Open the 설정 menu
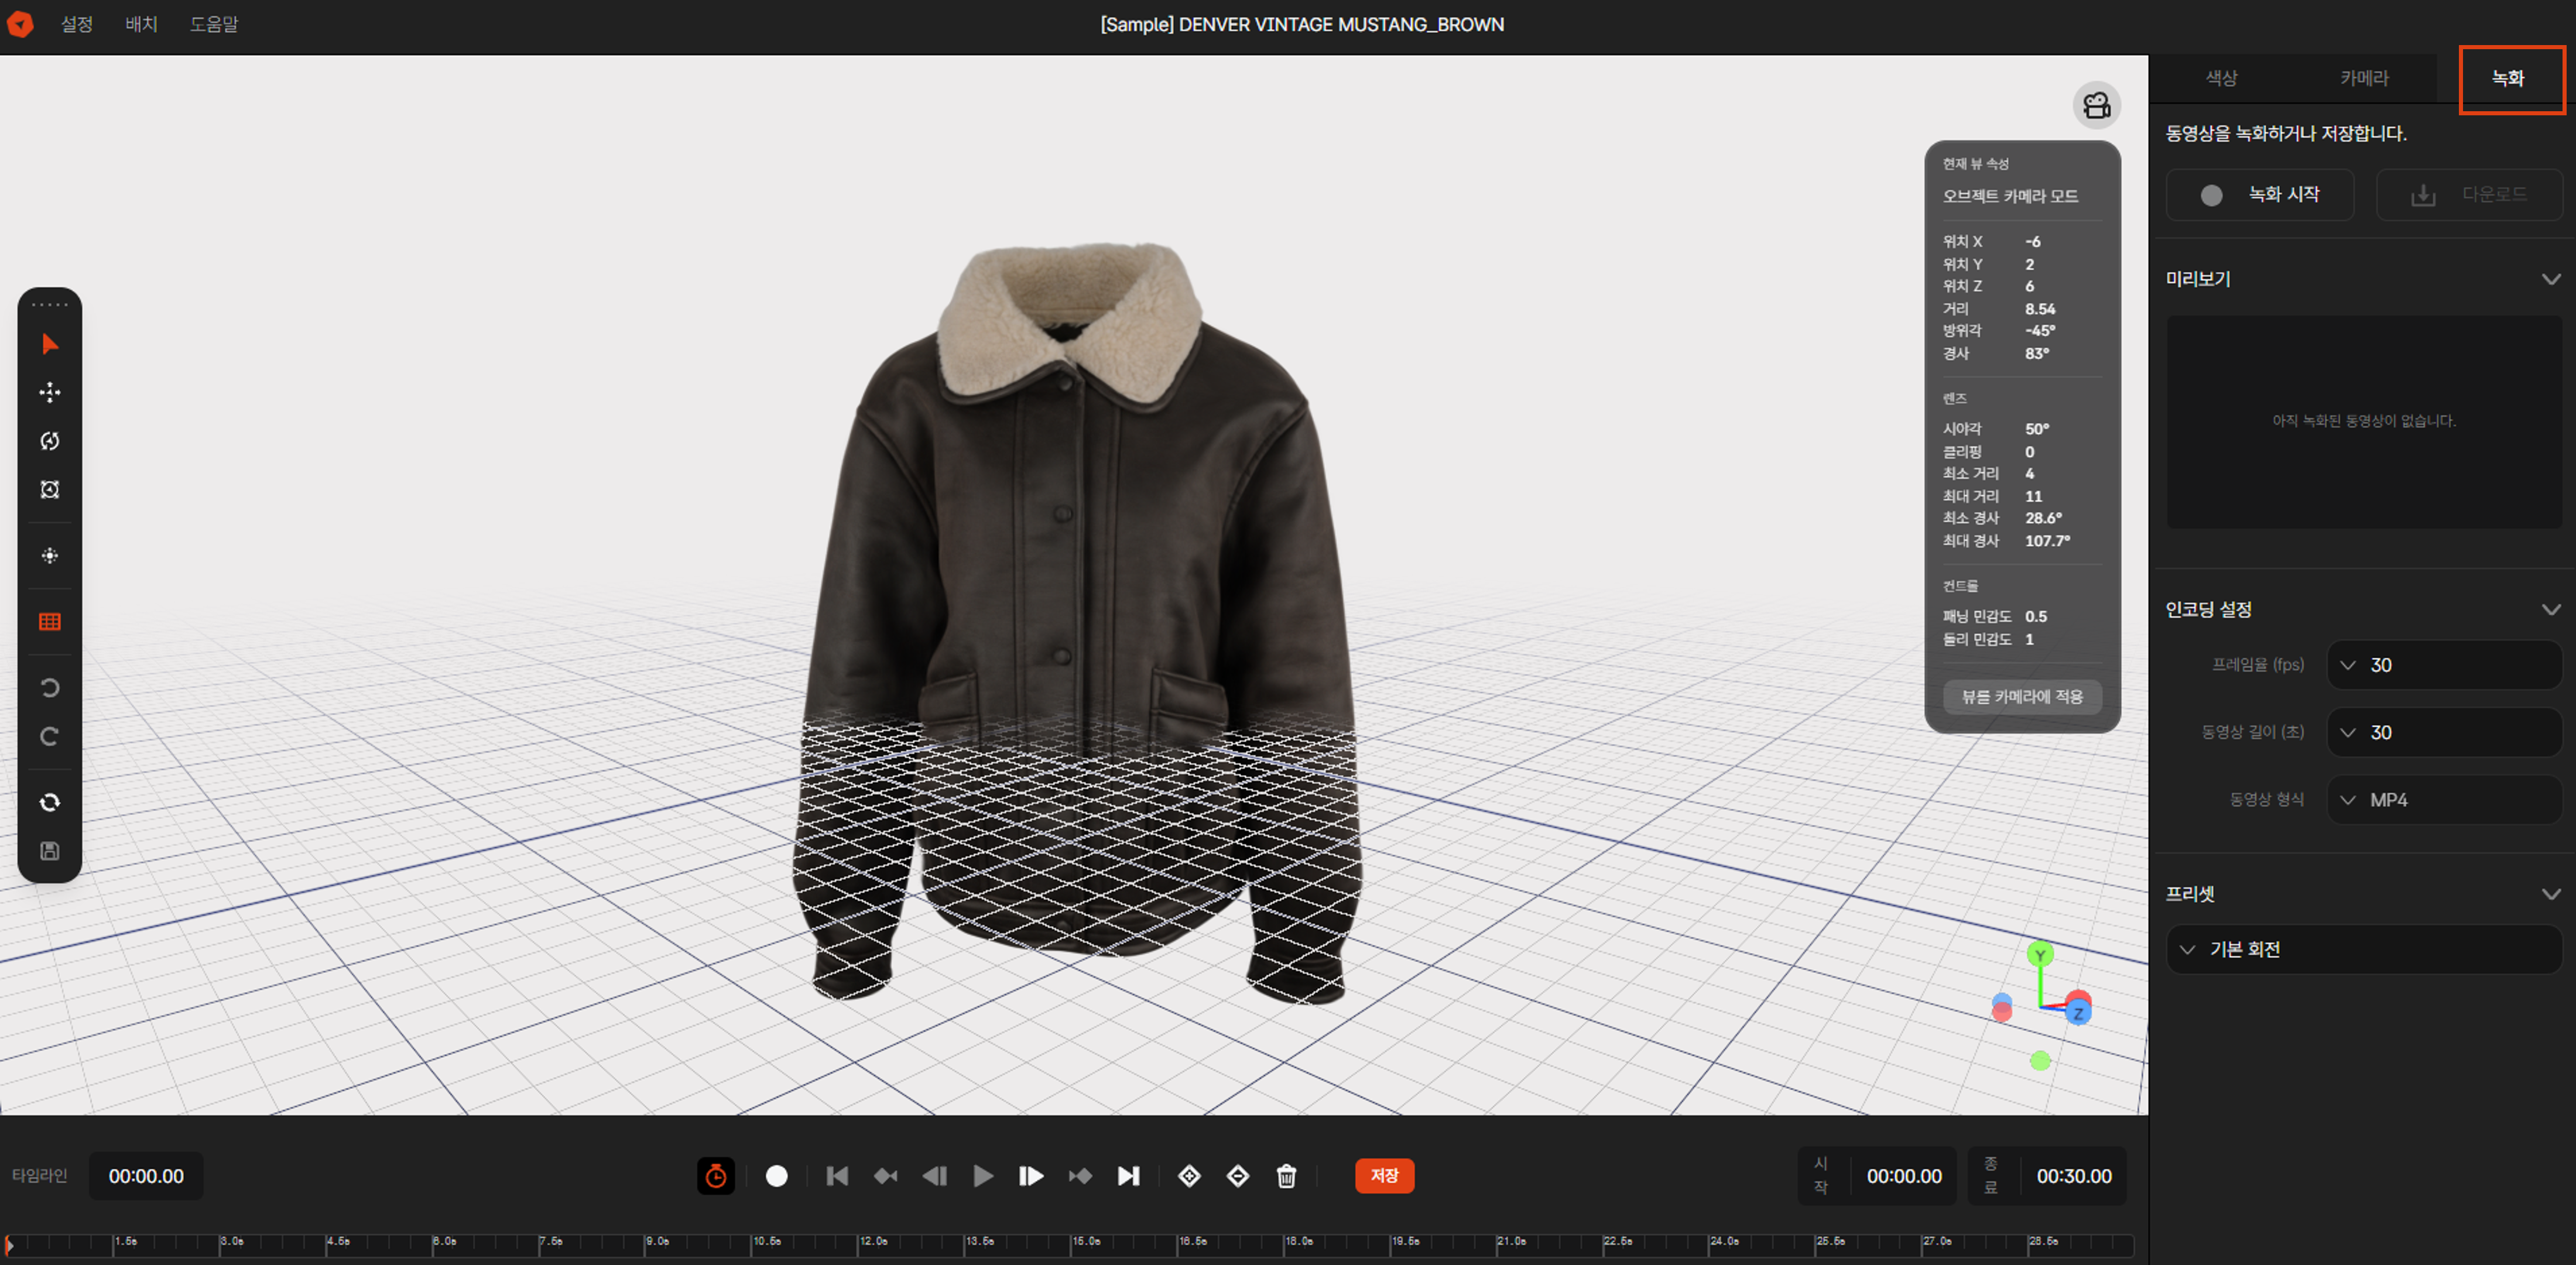 pos(76,24)
